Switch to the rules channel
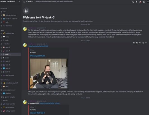 pyautogui.click(x=10, y=12)
